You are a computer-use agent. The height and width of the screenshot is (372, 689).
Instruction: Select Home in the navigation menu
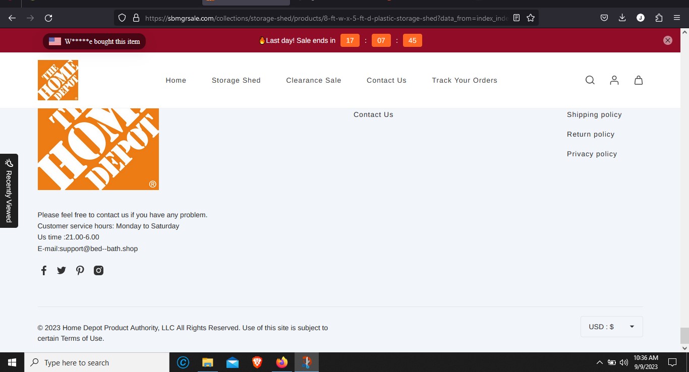point(176,80)
